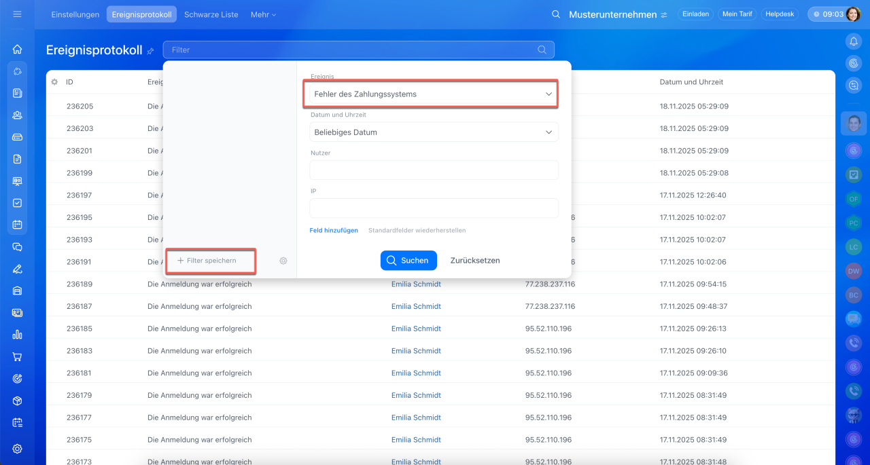Image resolution: width=870 pixels, height=465 pixels.
Task: Open table column settings gear beside ID
Action: [54, 82]
